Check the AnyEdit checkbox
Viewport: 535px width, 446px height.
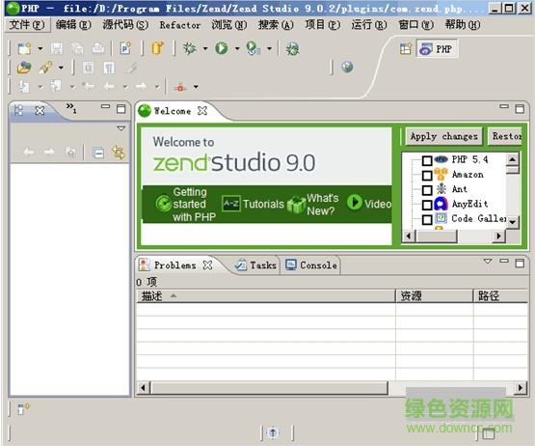click(x=427, y=205)
